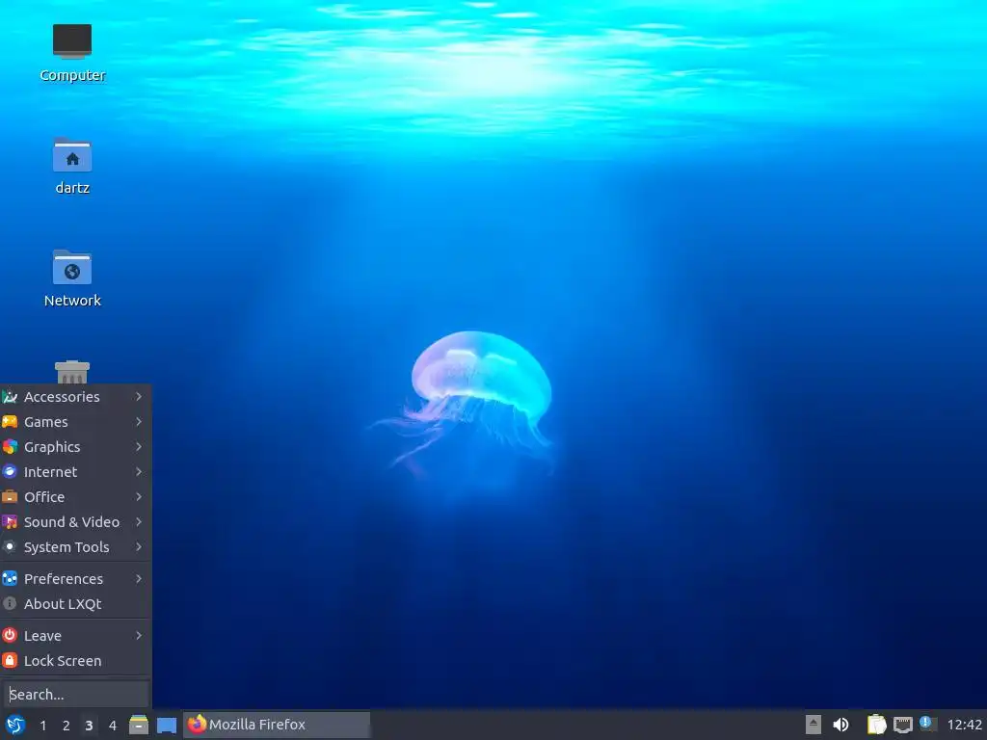Expand the Sound & Video submenu arrow
987x740 pixels.
pyautogui.click(x=139, y=522)
